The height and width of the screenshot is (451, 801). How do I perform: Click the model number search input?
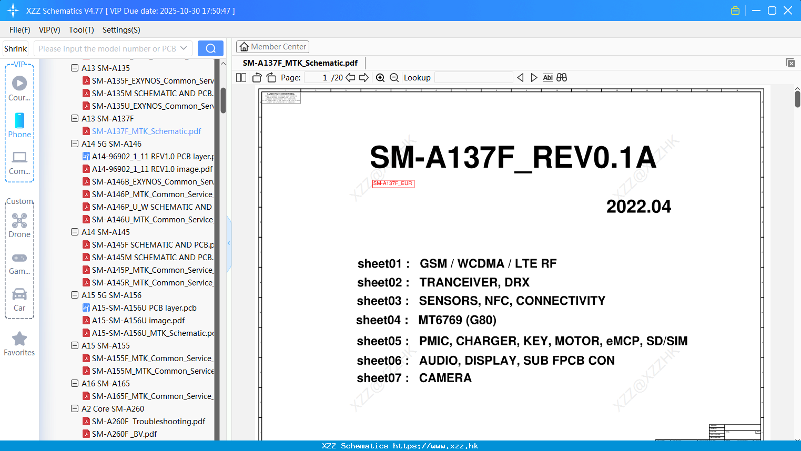pyautogui.click(x=107, y=48)
